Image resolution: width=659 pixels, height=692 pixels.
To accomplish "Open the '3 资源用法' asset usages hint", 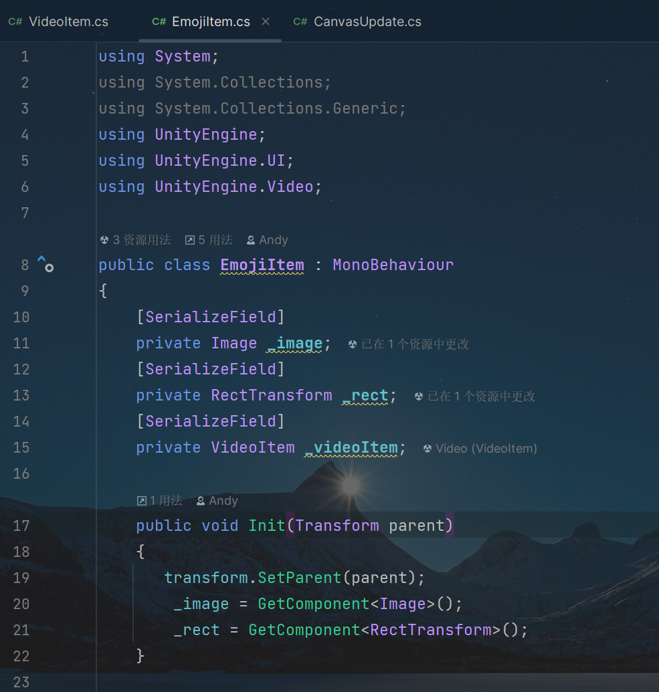I will [136, 239].
